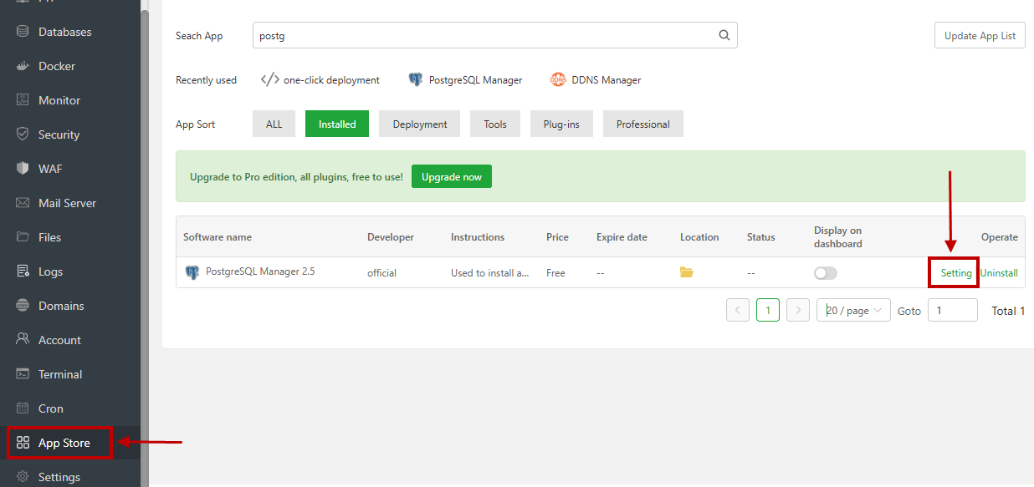The height and width of the screenshot is (487, 1034).
Task: Click the Software name column header
Action: coord(218,237)
